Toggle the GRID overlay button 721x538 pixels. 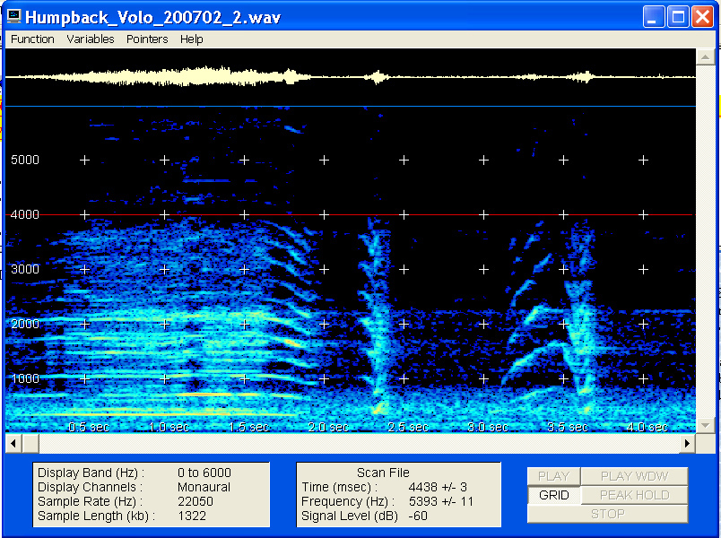pyautogui.click(x=553, y=495)
